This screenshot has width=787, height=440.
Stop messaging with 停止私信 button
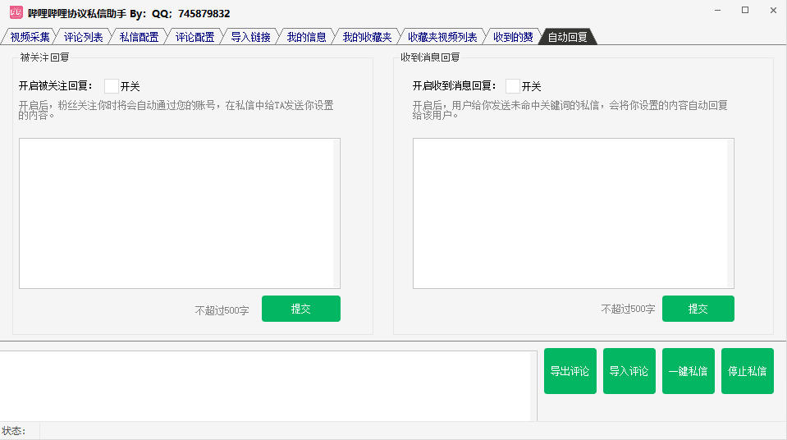(747, 371)
